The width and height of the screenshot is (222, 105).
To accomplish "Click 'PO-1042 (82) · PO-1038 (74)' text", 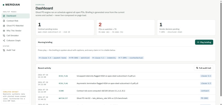I will (111, 32).
